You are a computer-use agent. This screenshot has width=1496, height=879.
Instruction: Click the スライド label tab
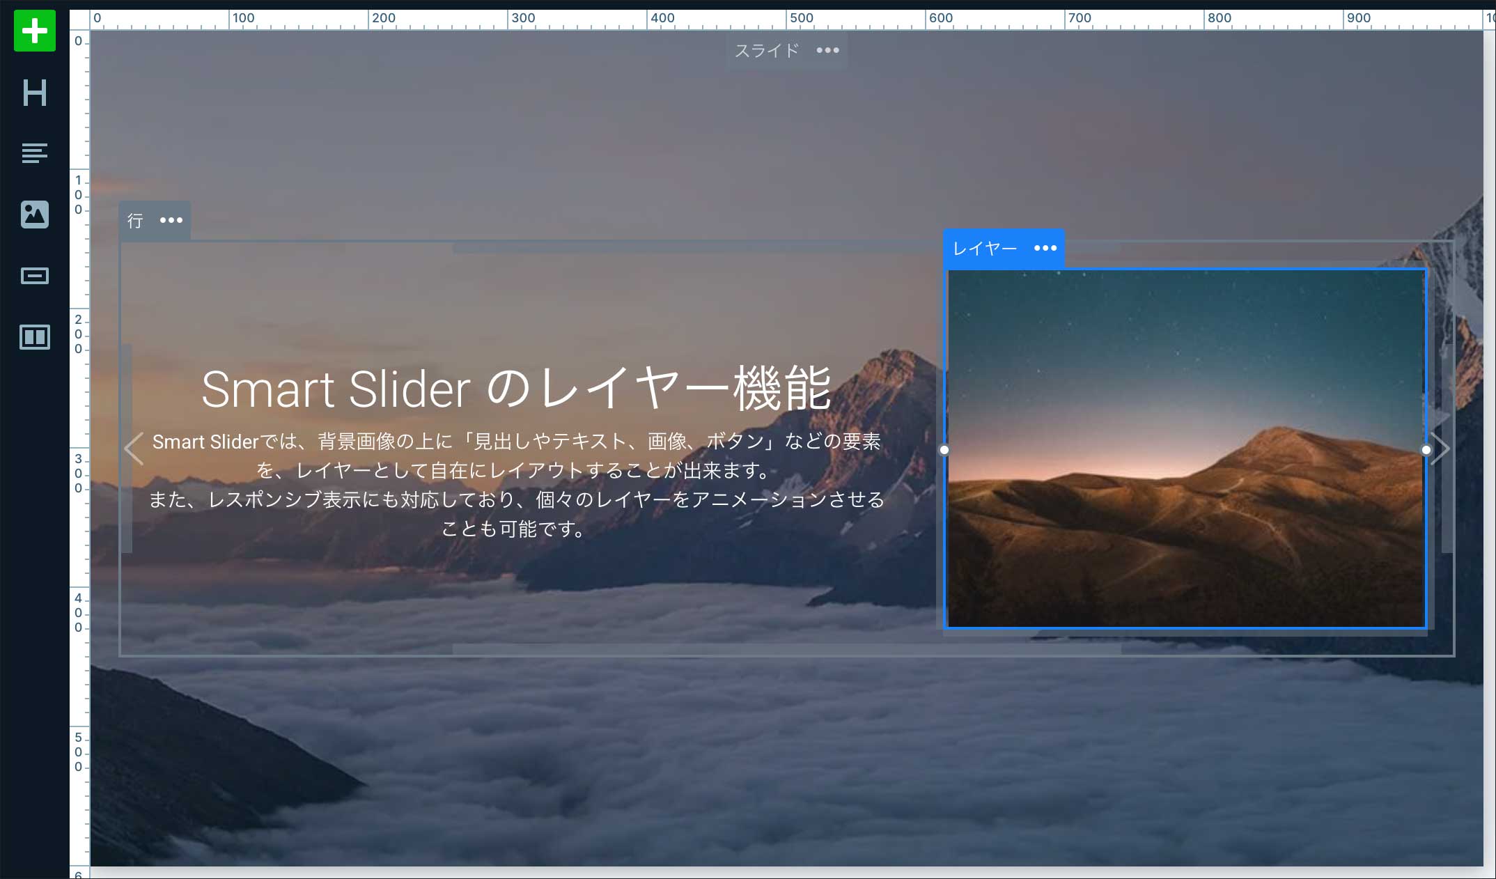tap(766, 50)
